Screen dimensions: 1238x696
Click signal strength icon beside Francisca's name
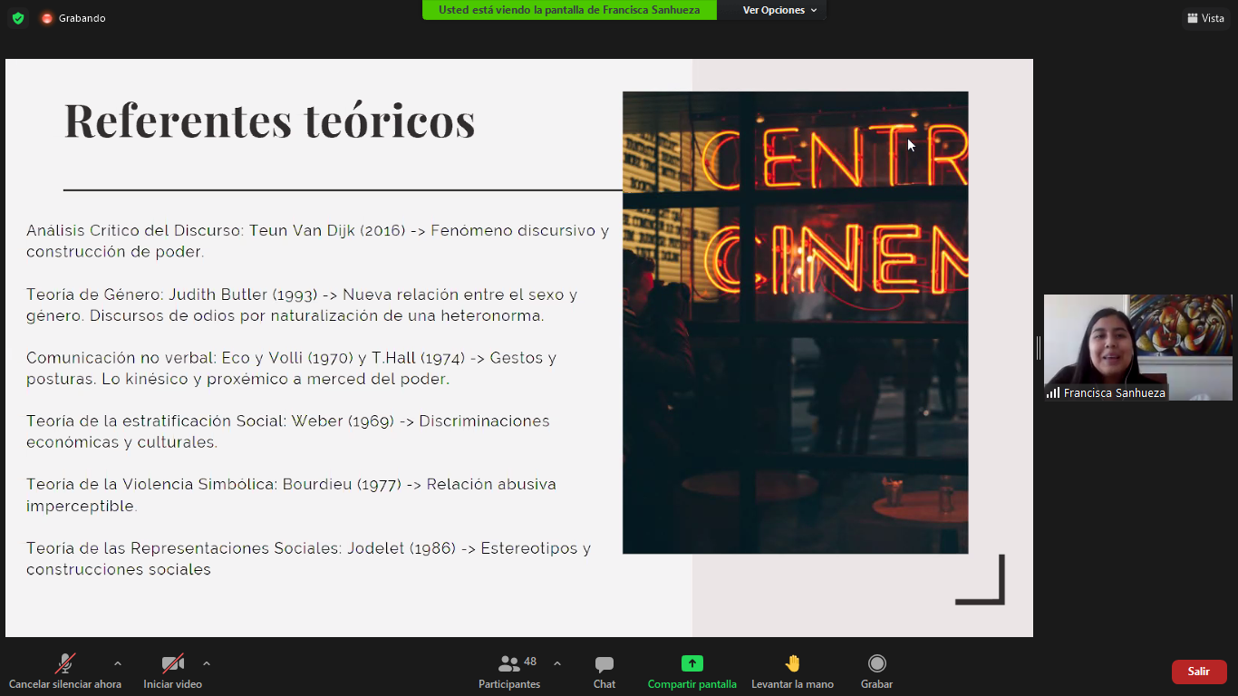[x=1053, y=393]
